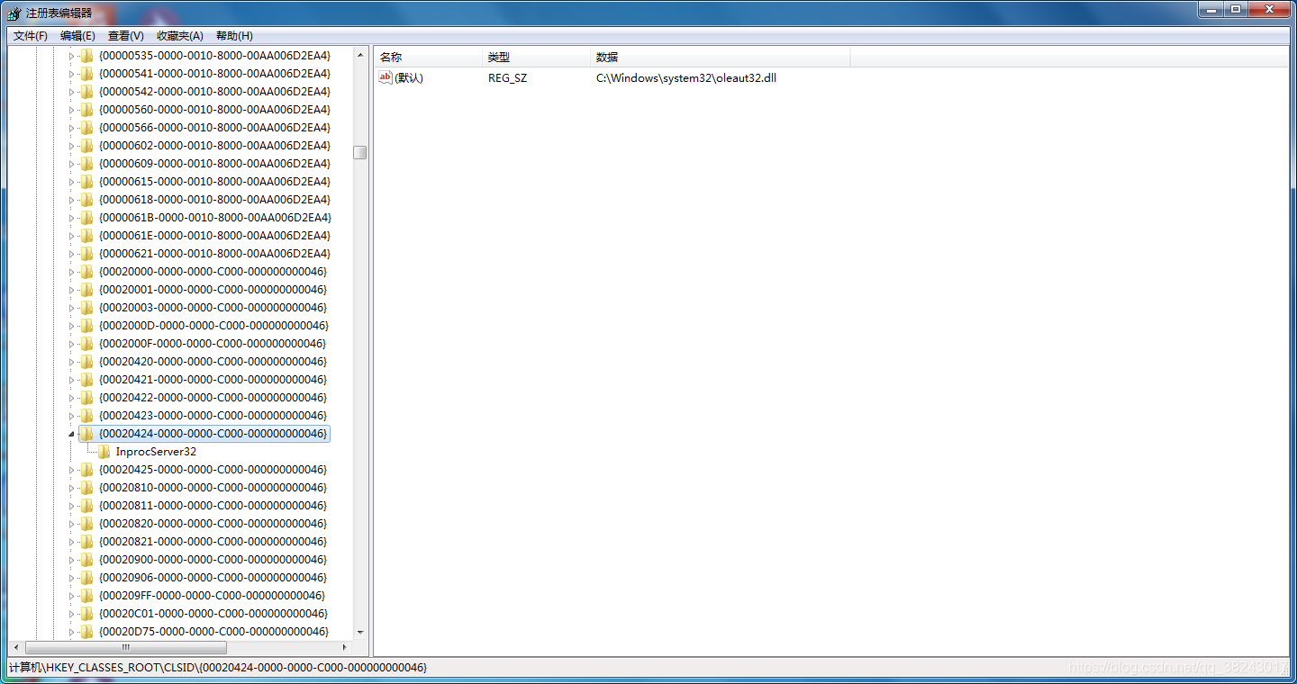Click the 名称 column header
Screen dimensions: 1297x684
point(428,58)
